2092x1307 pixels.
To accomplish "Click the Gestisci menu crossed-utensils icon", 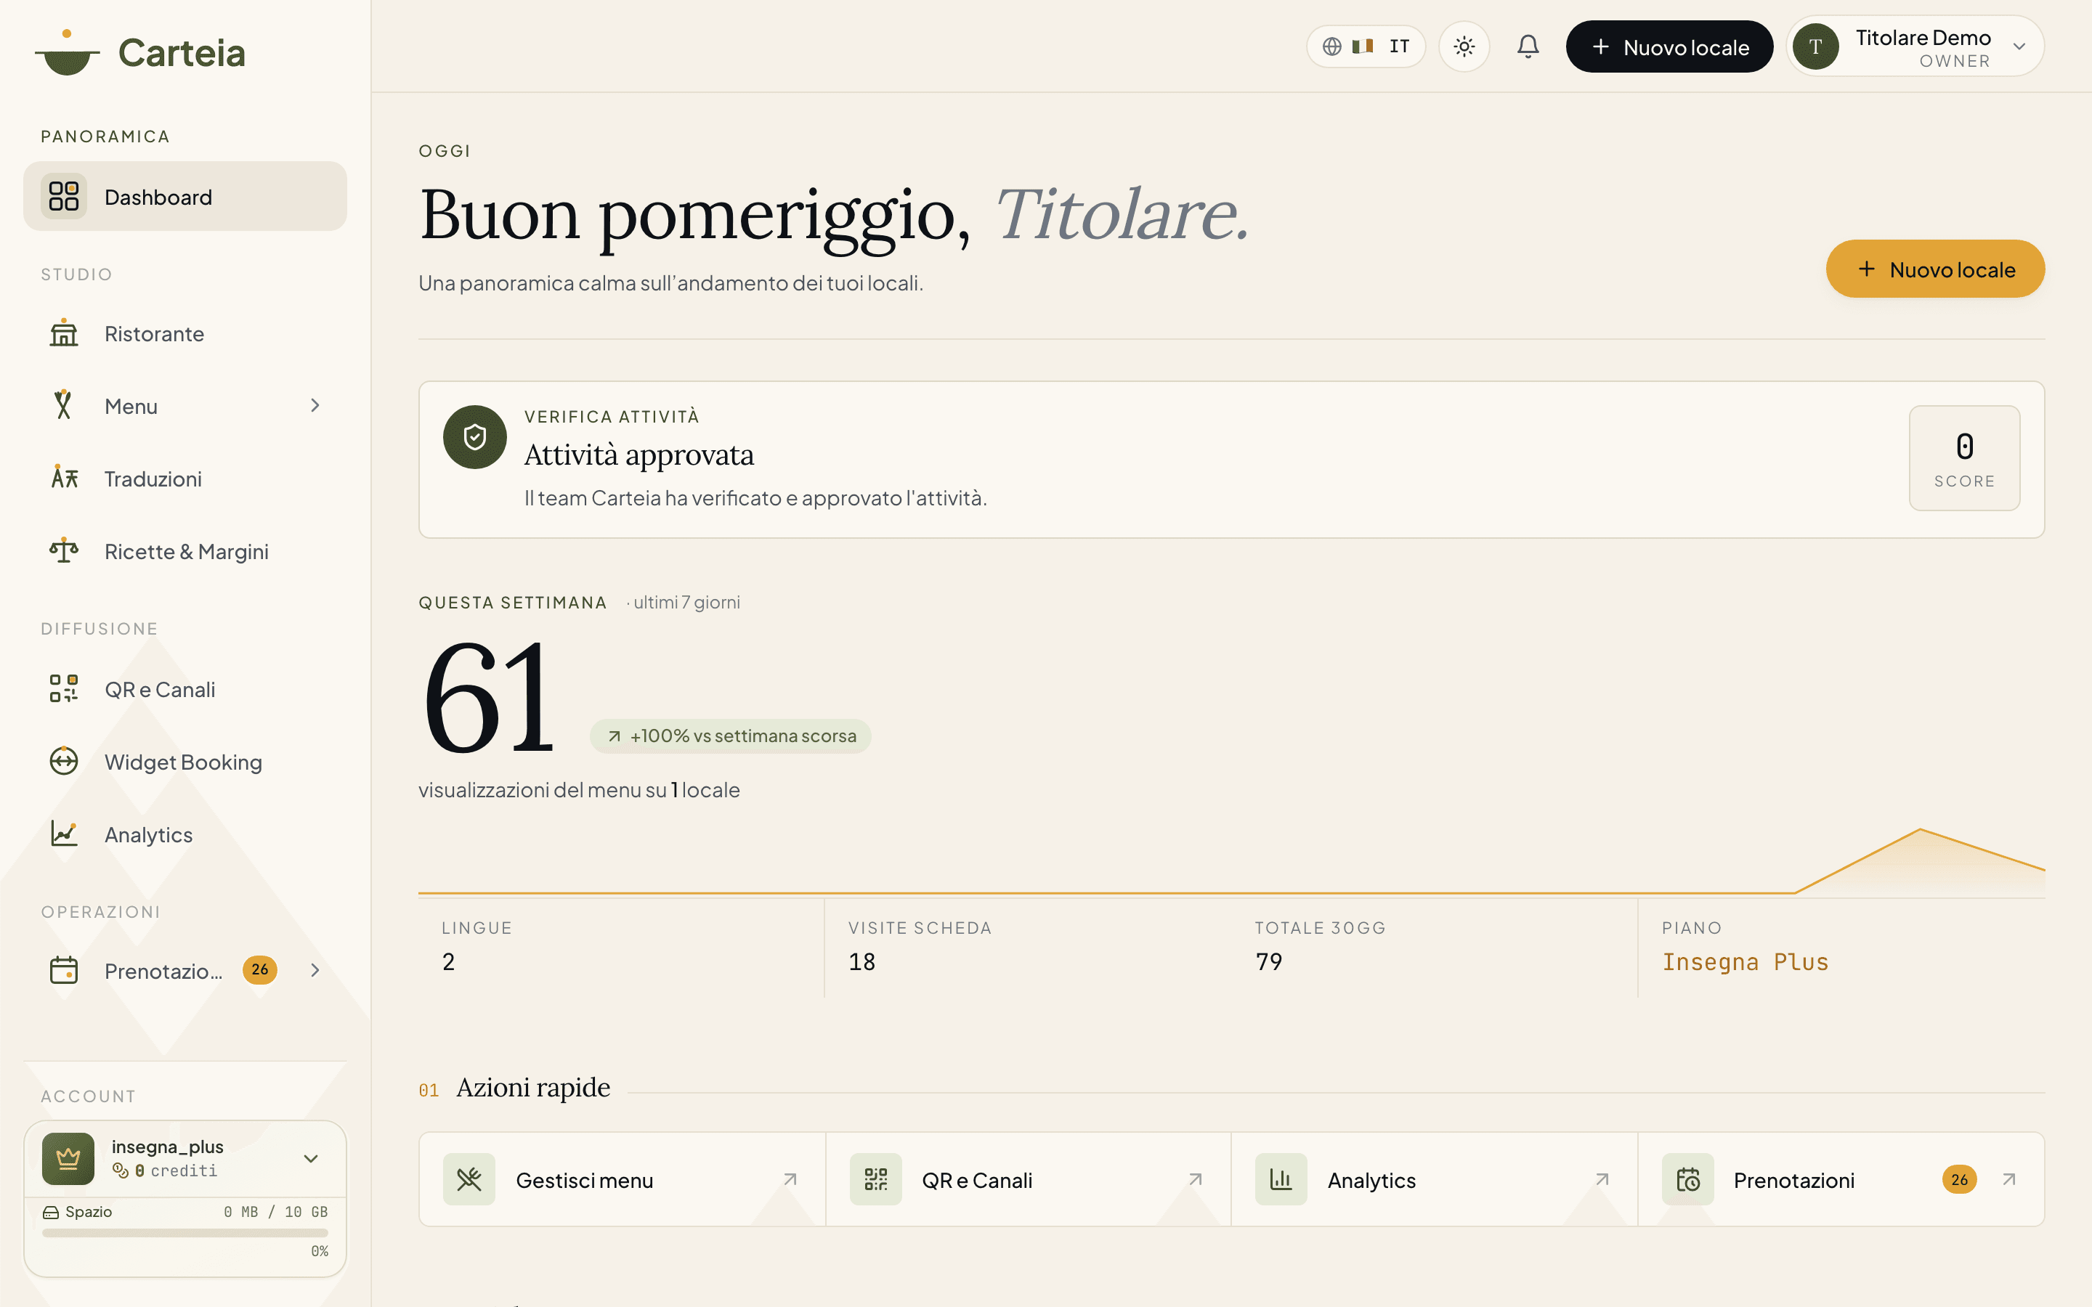I will [x=469, y=1179].
